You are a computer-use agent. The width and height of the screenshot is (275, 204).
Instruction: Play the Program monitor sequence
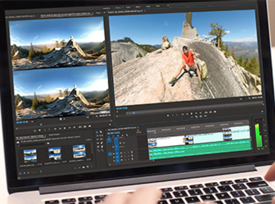pyautogui.click(x=192, y=114)
